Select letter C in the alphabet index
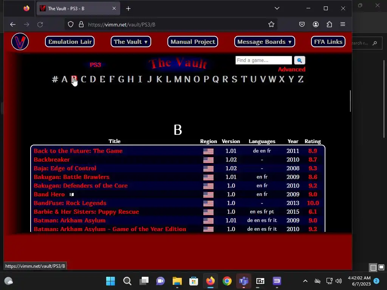Image resolution: width=387 pixels, height=290 pixels. pyautogui.click(x=84, y=79)
